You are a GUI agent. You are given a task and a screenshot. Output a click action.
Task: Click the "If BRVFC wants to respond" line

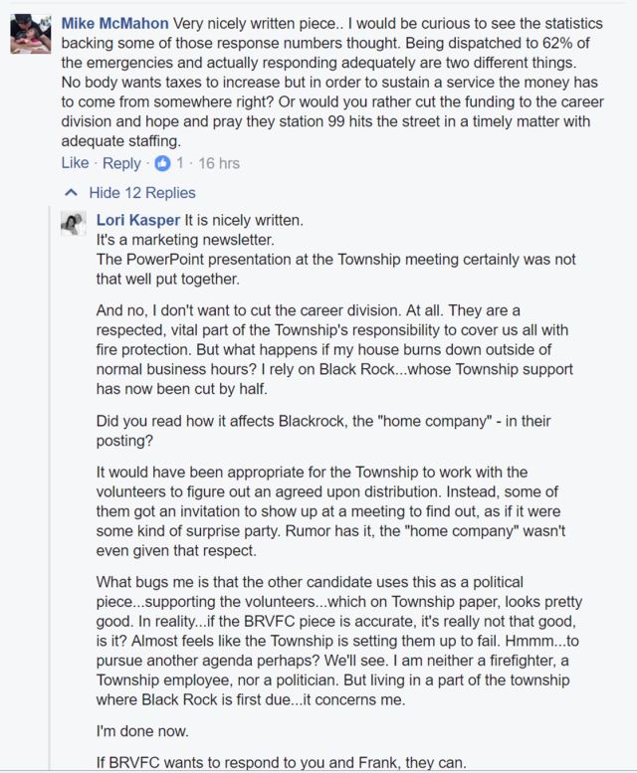coord(281,764)
